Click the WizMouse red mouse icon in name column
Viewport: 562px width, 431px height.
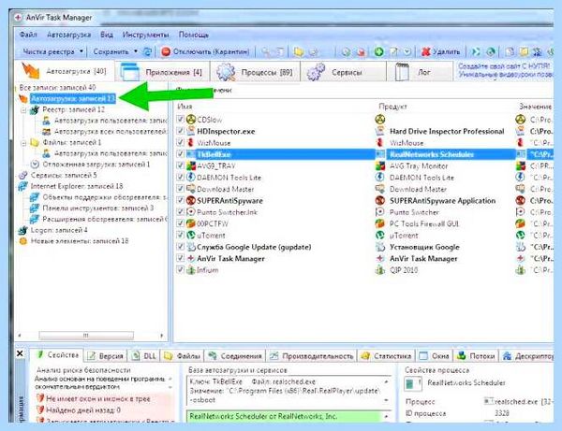point(191,142)
